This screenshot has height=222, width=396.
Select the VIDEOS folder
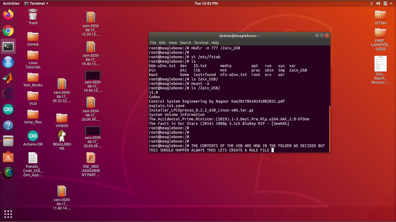click(x=62, y=121)
